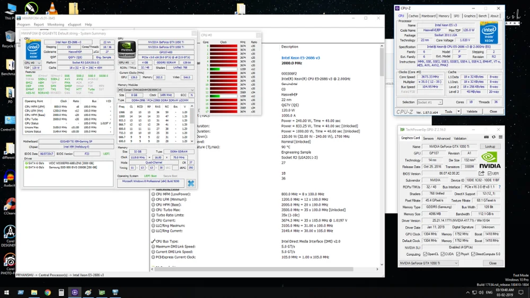
Task: Click the NVIDIA GeForce logo in HWiNFO
Action: 127,49
